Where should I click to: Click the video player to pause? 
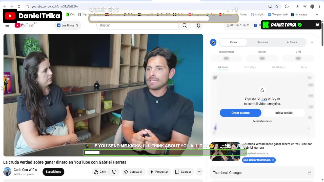coord(103,95)
